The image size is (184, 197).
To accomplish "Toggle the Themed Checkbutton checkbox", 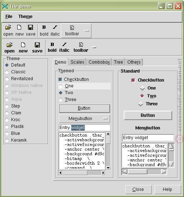I will (x=60, y=79).
